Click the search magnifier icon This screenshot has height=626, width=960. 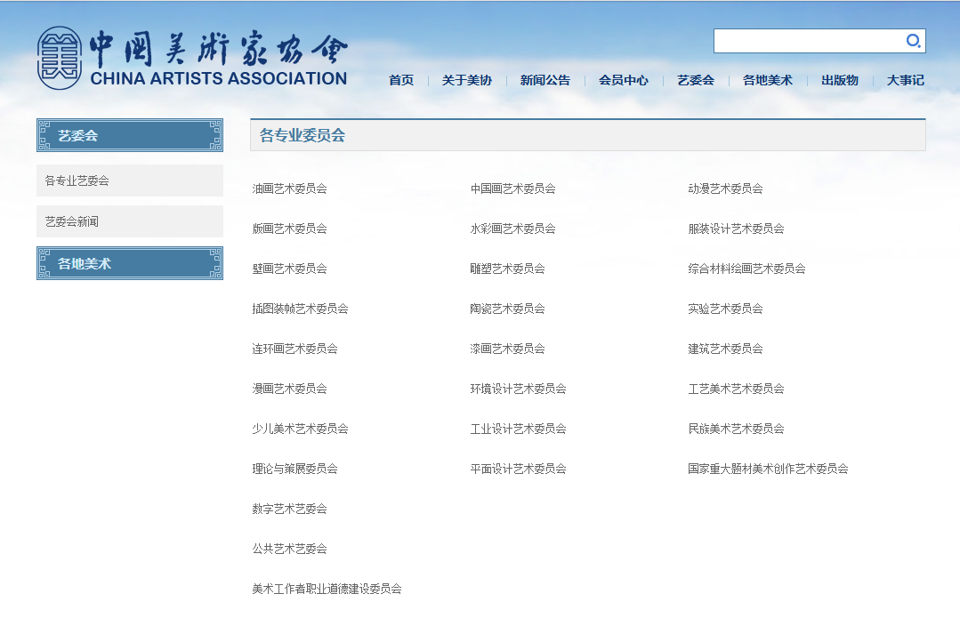913,40
